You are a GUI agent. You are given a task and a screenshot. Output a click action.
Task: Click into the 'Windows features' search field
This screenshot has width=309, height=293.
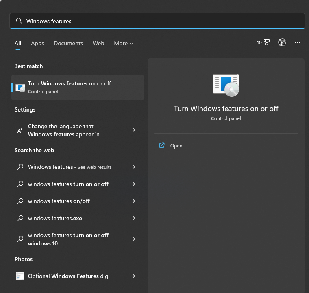click(x=157, y=21)
